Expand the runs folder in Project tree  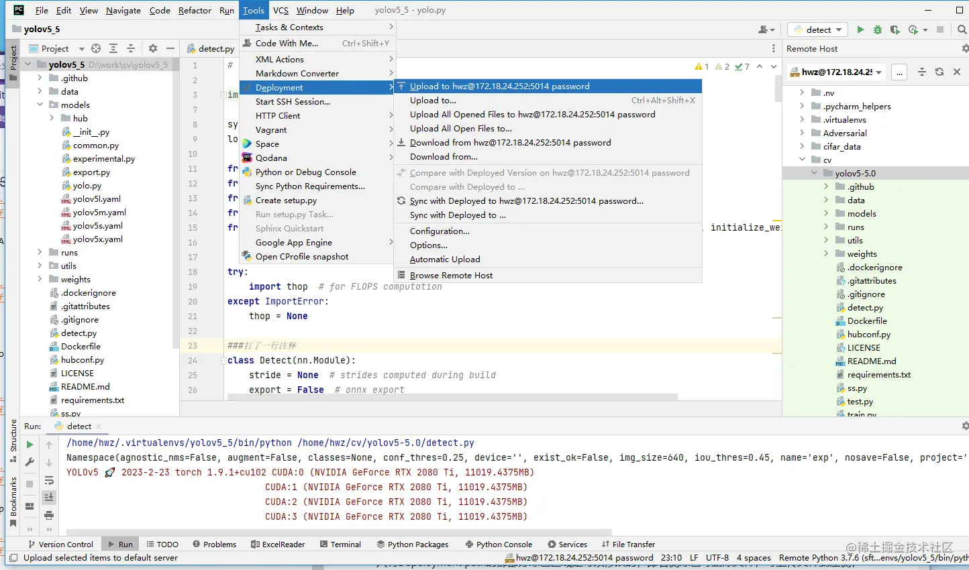click(40, 252)
